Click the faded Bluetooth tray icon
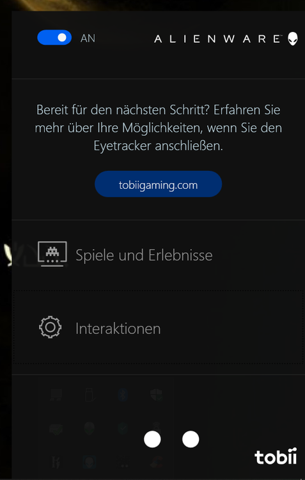This screenshot has height=480, width=305. click(123, 395)
